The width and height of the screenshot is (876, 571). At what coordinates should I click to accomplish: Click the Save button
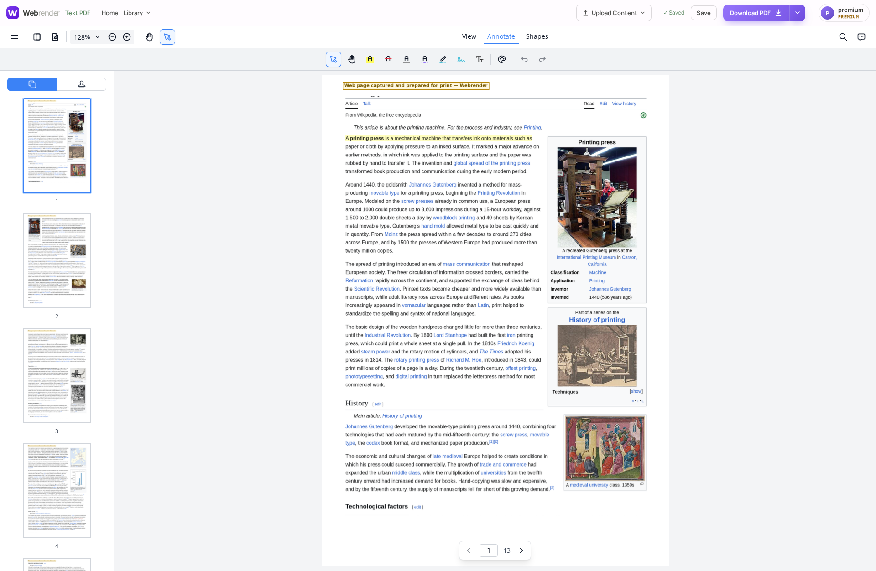[704, 13]
